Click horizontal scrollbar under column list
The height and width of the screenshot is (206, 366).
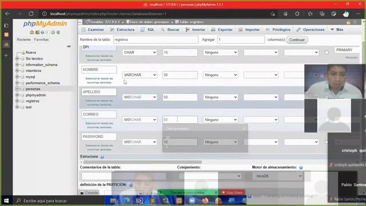[142, 162]
